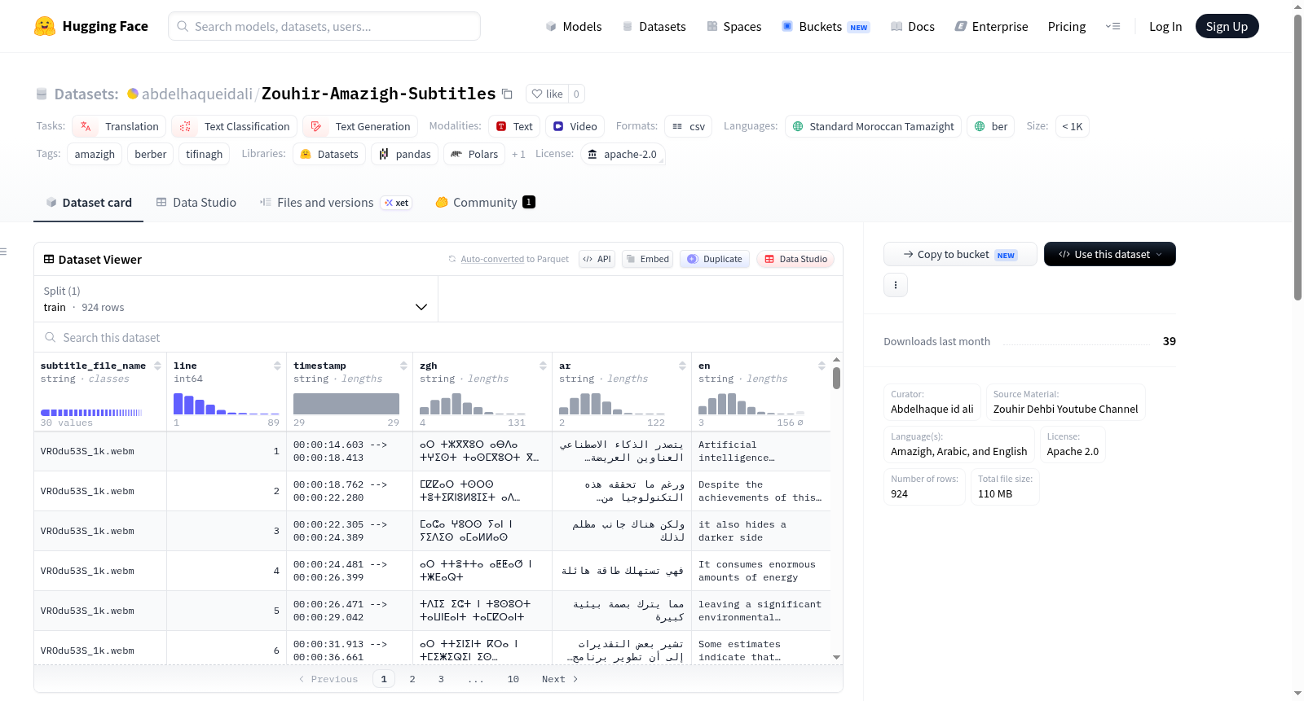
Task: Click the Datasets library tag
Action: pos(329,154)
